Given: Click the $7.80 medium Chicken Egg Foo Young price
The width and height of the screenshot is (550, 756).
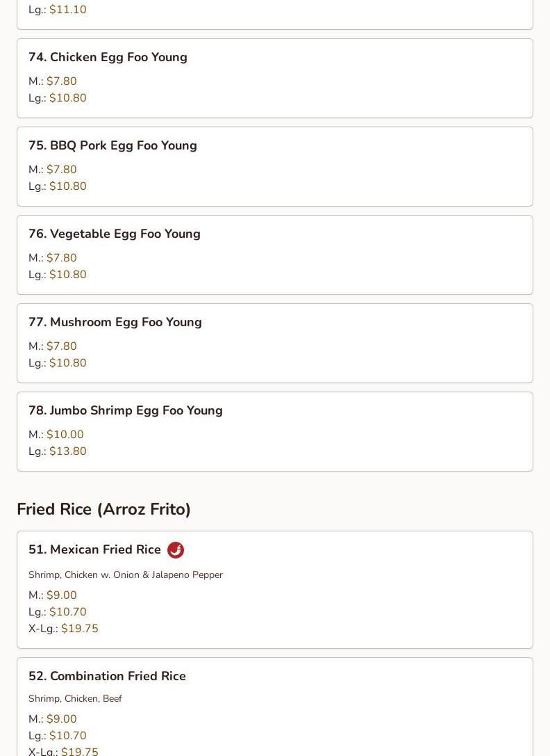Looking at the screenshot, I should pos(62,81).
